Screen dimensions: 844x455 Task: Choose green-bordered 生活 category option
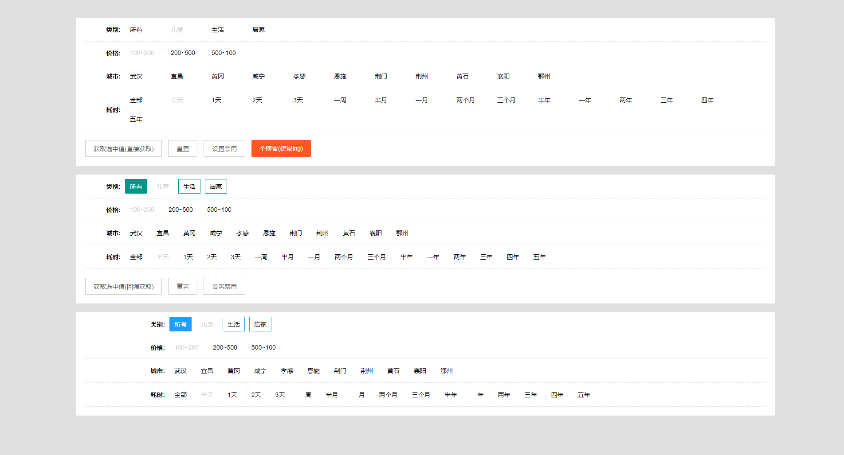click(x=189, y=187)
